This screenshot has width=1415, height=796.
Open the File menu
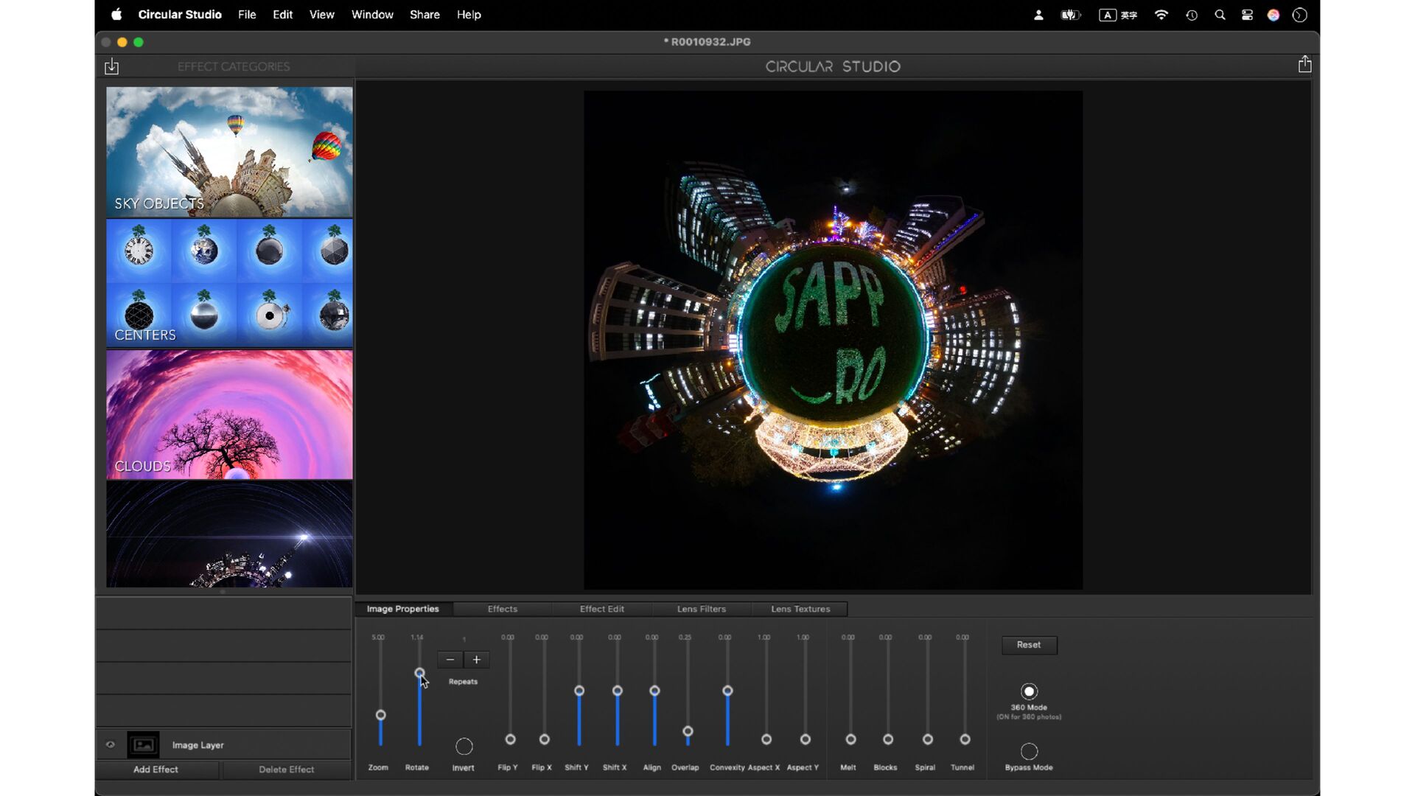(247, 15)
